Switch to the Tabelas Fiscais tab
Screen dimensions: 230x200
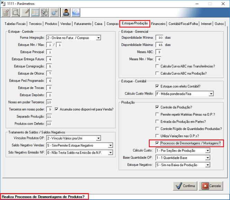tap(15, 24)
